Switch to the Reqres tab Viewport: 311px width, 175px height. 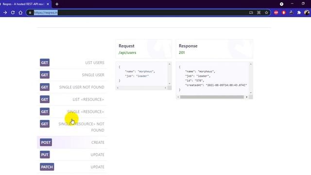coord(23,4)
